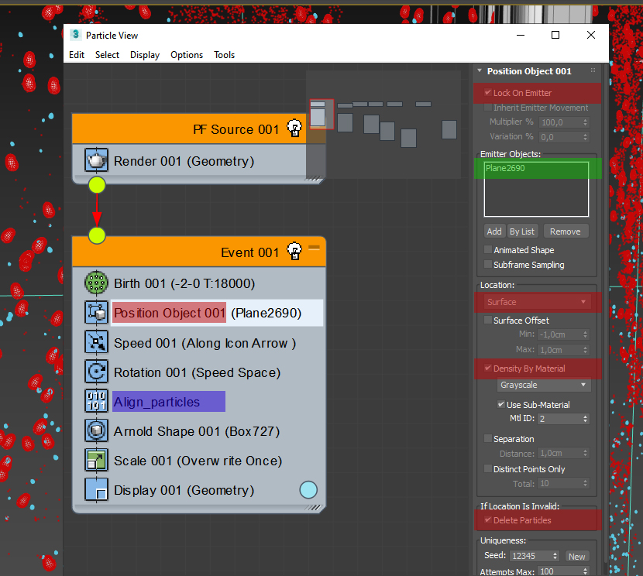Click the Birth 001 operator icon
The image size is (643, 576).
96,283
